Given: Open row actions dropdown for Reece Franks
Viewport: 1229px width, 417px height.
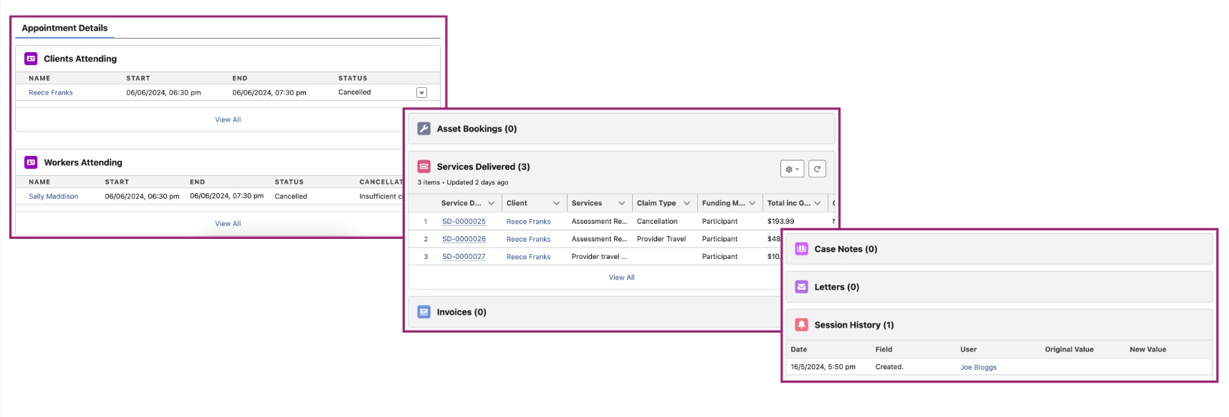Looking at the screenshot, I should [421, 93].
